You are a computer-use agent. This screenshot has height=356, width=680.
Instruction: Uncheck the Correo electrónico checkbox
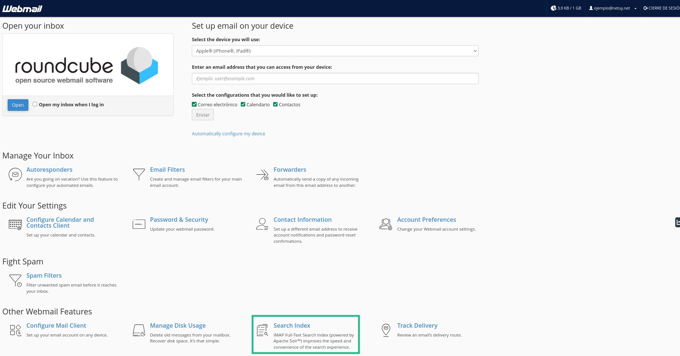[x=194, y=104]
